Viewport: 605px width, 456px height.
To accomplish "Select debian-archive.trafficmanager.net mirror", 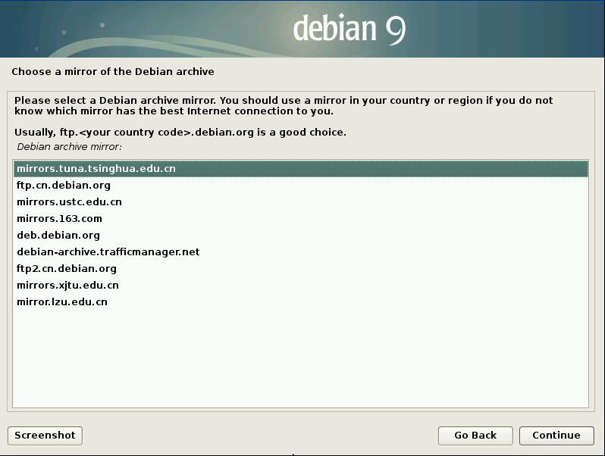I will tap(108, 251).
